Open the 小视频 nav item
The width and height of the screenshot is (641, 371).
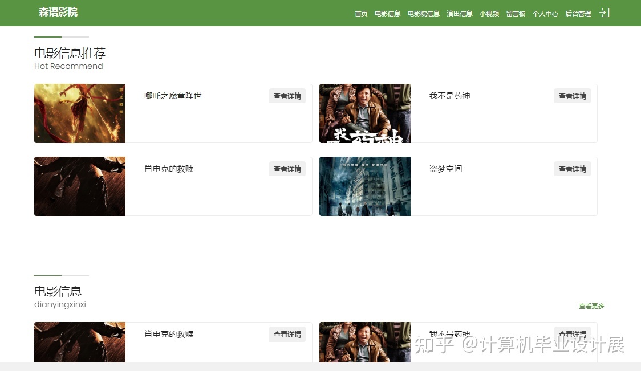[x=489, y=14]
